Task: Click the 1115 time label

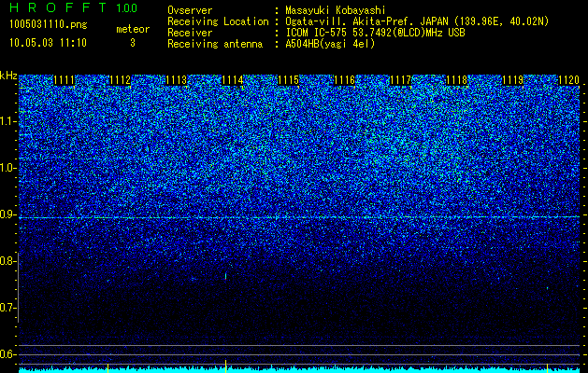Action: [x=288, y=80]
